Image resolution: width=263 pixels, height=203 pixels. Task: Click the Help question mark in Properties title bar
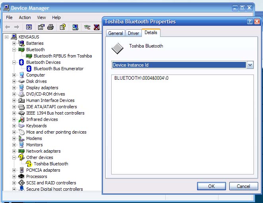point(249,21)
